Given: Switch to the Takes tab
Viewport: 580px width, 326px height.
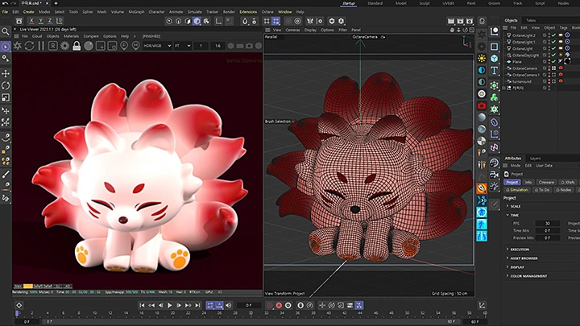Looking at the screenshot, I should coord(531,20).
